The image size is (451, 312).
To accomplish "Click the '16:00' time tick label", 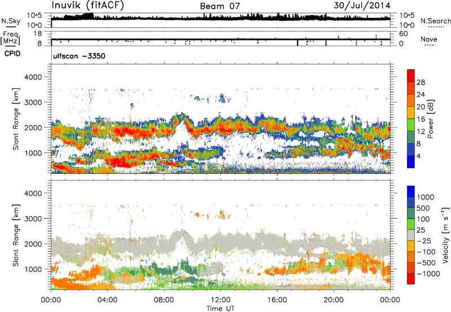I will pyautogui.click(x=277, y=300).
